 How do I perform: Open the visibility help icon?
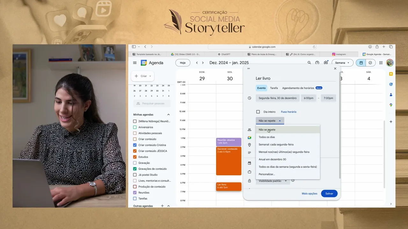point(293,180)
